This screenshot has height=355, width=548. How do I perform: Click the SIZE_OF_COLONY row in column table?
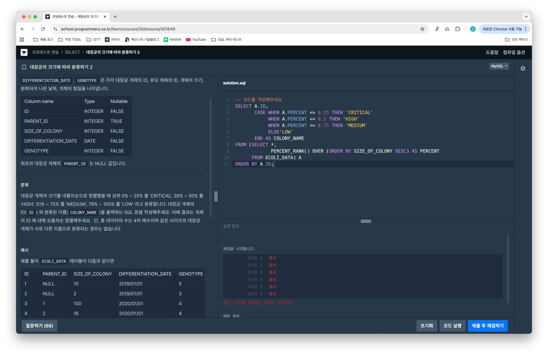point(76,131)
